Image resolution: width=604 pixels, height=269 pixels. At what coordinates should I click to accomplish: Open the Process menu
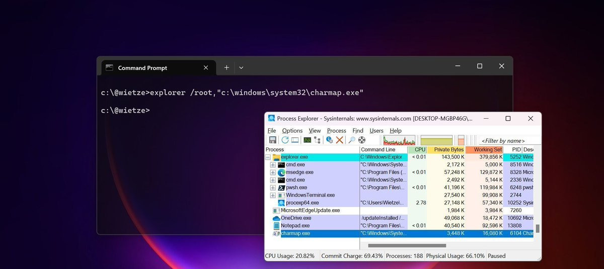(337, 131)
